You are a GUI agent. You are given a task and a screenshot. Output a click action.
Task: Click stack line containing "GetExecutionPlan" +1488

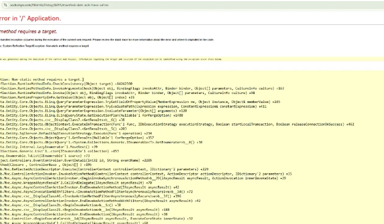[91, 115]
